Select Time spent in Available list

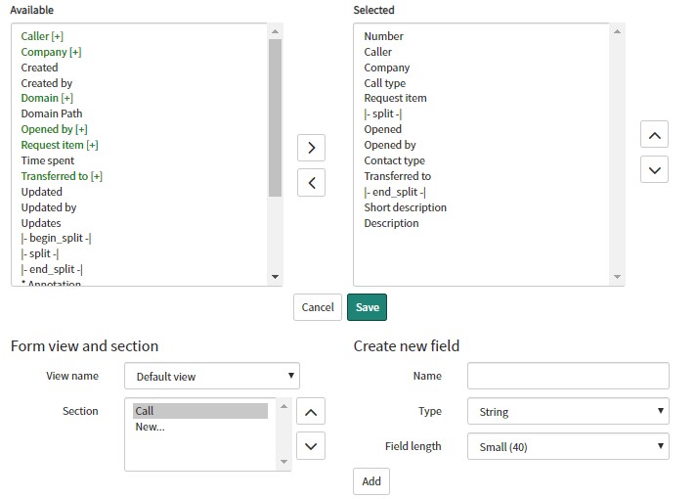click(x=48, y=160)
